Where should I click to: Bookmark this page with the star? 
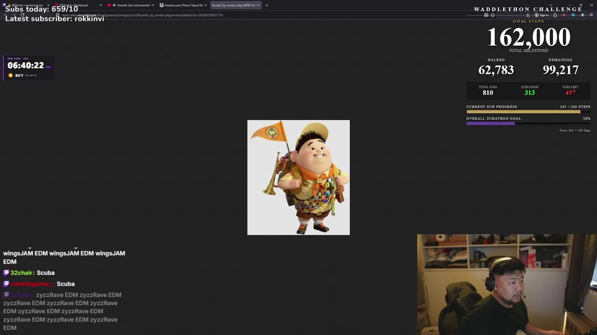(x=493, y=15)
